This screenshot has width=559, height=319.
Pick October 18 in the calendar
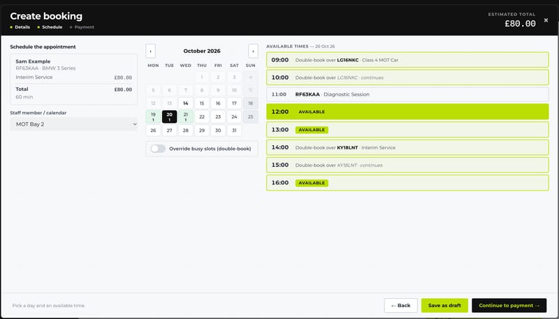[250, 103]
